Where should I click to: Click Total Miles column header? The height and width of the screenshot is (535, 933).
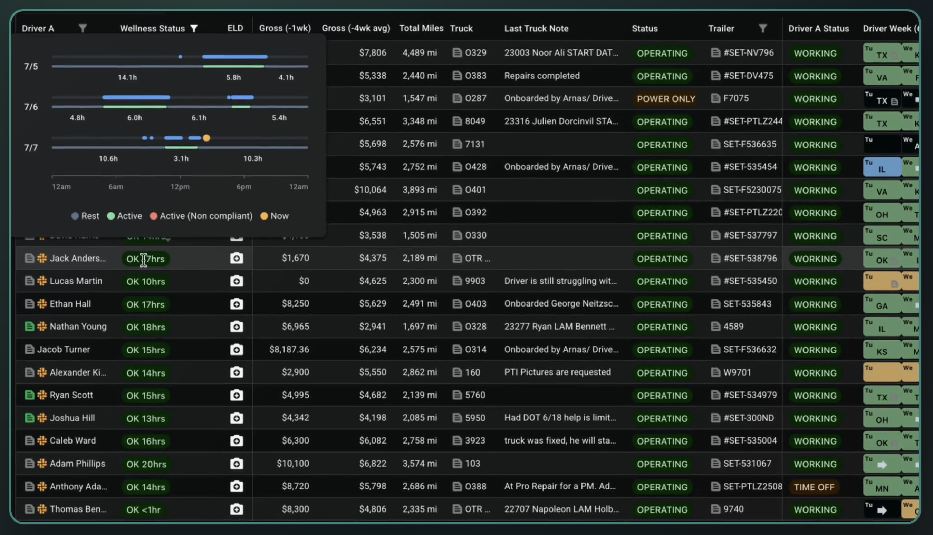pyautogui.click(x=421, y=28)
